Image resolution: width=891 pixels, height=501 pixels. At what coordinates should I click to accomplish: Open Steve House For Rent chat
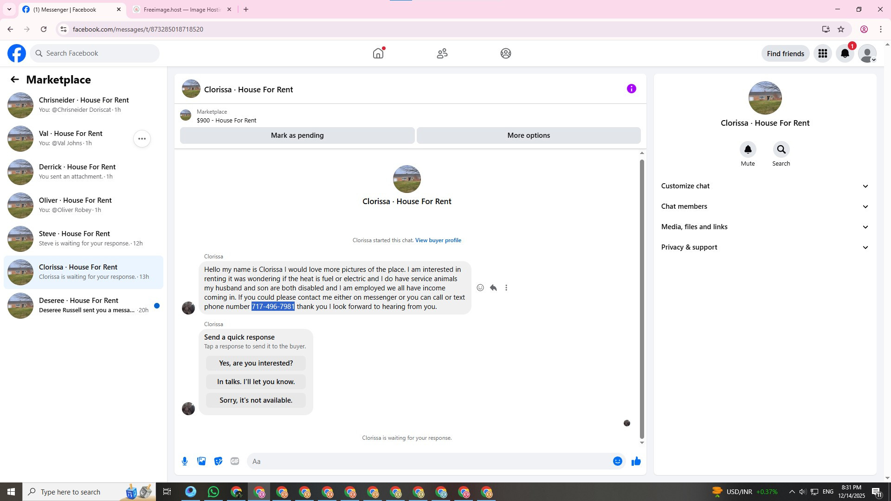[84, 238]
